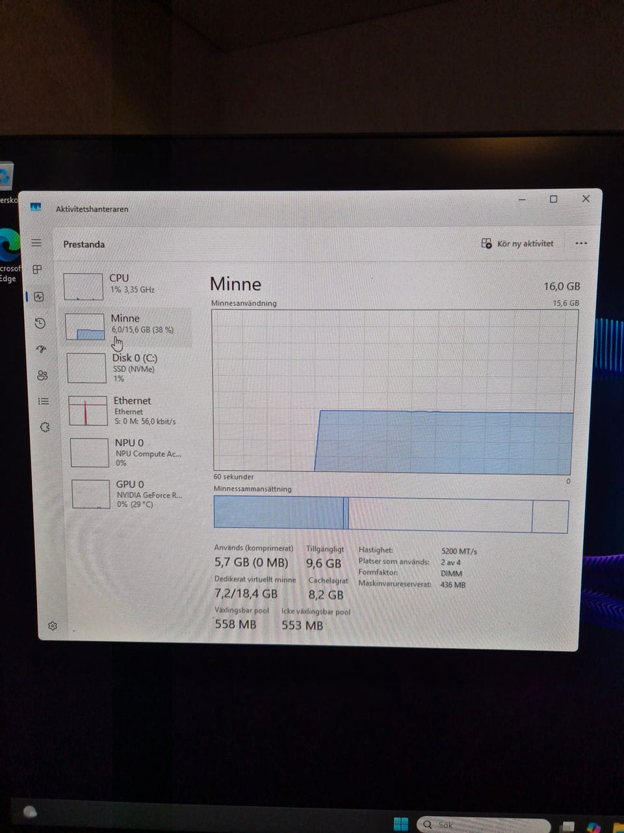Screen dimensions: 624x833
Task: Click the 60 sekunder graph label
Action: [233, 477]
